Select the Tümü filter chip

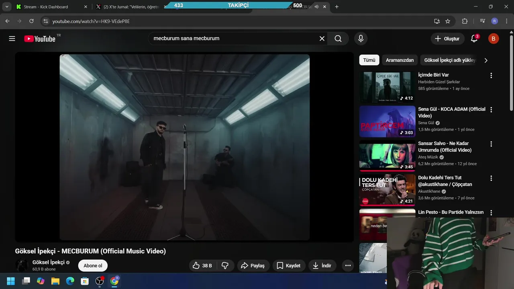coord(369,60)
